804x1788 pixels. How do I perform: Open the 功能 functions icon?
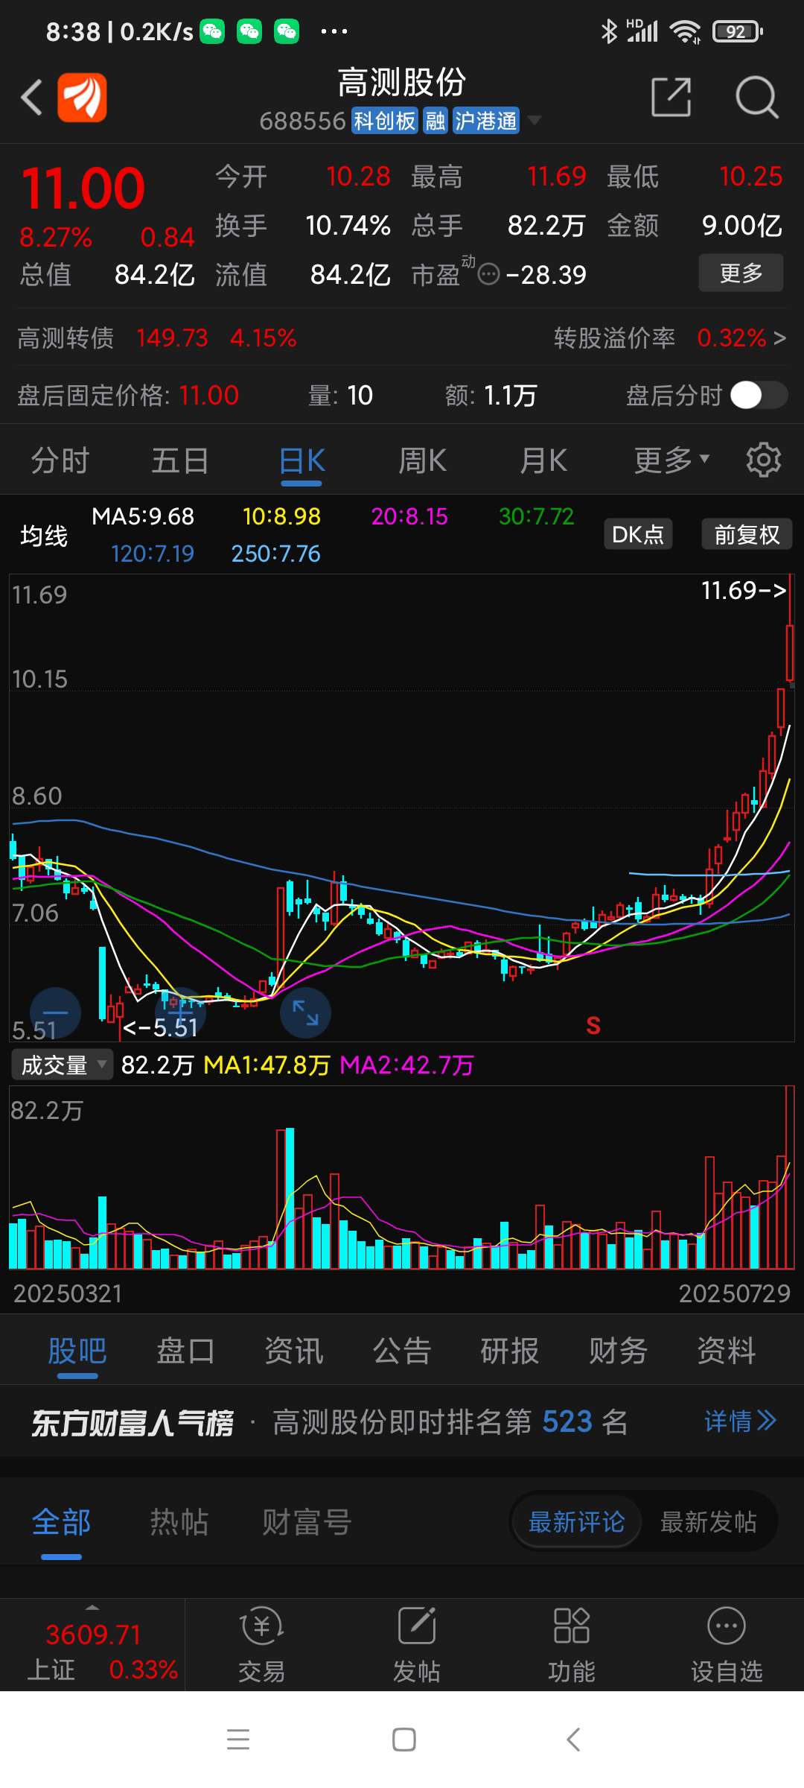572,1646
